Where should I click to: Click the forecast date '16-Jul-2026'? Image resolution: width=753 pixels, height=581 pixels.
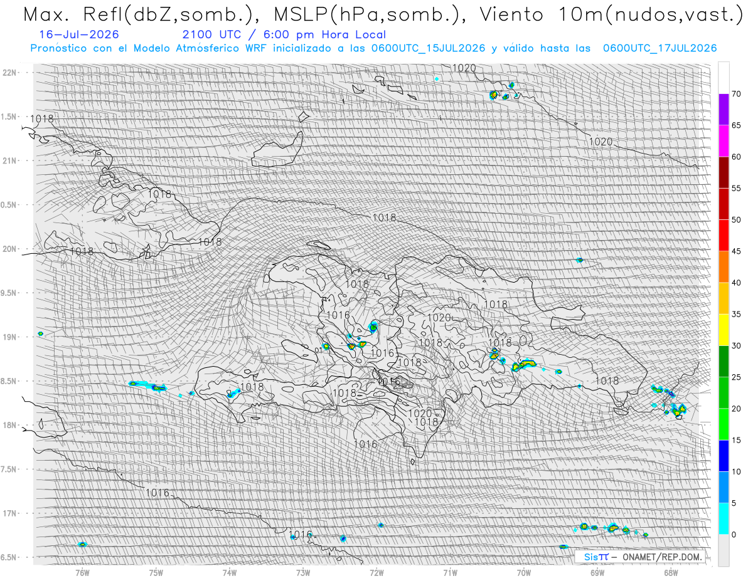[x=78, y=35]
